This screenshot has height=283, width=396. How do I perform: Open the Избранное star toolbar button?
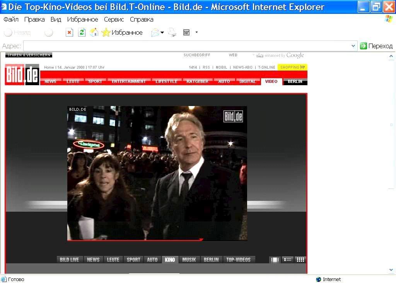(x=122, y=32)
